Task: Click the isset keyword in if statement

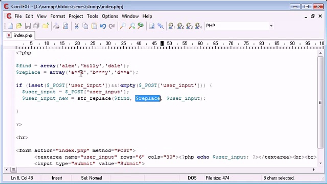Action: [x=36, y=85]
